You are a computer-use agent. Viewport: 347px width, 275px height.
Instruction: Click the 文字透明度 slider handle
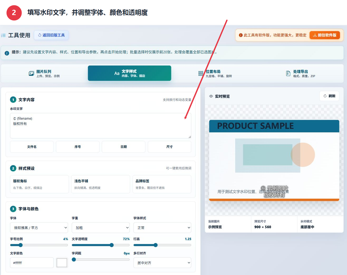112,245
